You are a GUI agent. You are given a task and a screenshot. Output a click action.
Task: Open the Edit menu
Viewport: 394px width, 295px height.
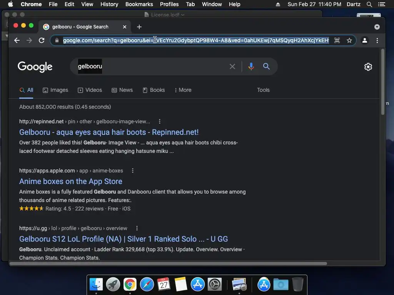click(x=69, y=4)
